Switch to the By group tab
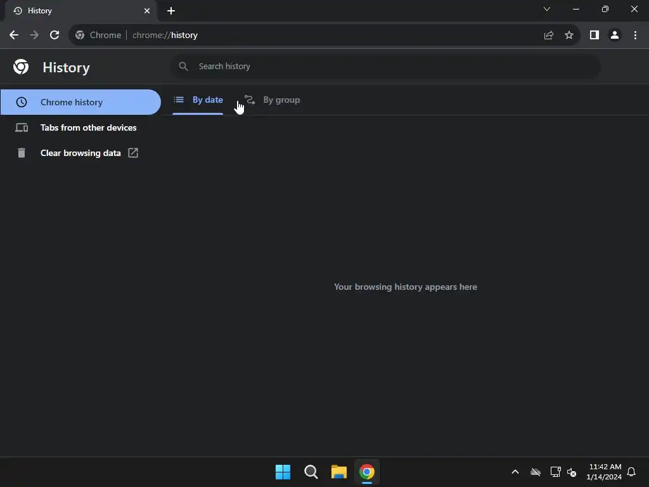The image size is (649, 487). click(x=272, y=100)
